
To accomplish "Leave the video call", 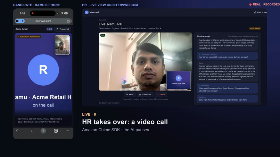I will (x=161, y=95).
